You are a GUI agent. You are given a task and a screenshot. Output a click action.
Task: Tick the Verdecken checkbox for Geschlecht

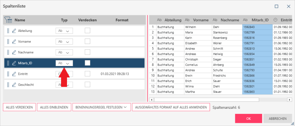coord(87,84)
